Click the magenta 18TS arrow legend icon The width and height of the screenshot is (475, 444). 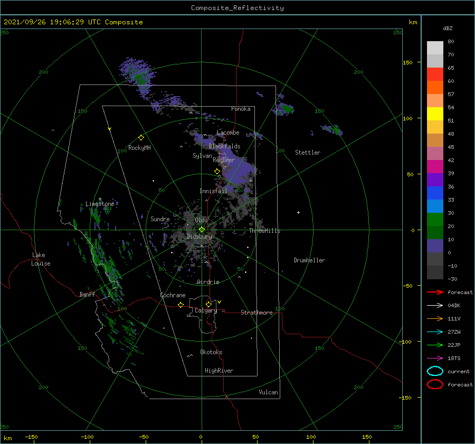coord(435,358)
